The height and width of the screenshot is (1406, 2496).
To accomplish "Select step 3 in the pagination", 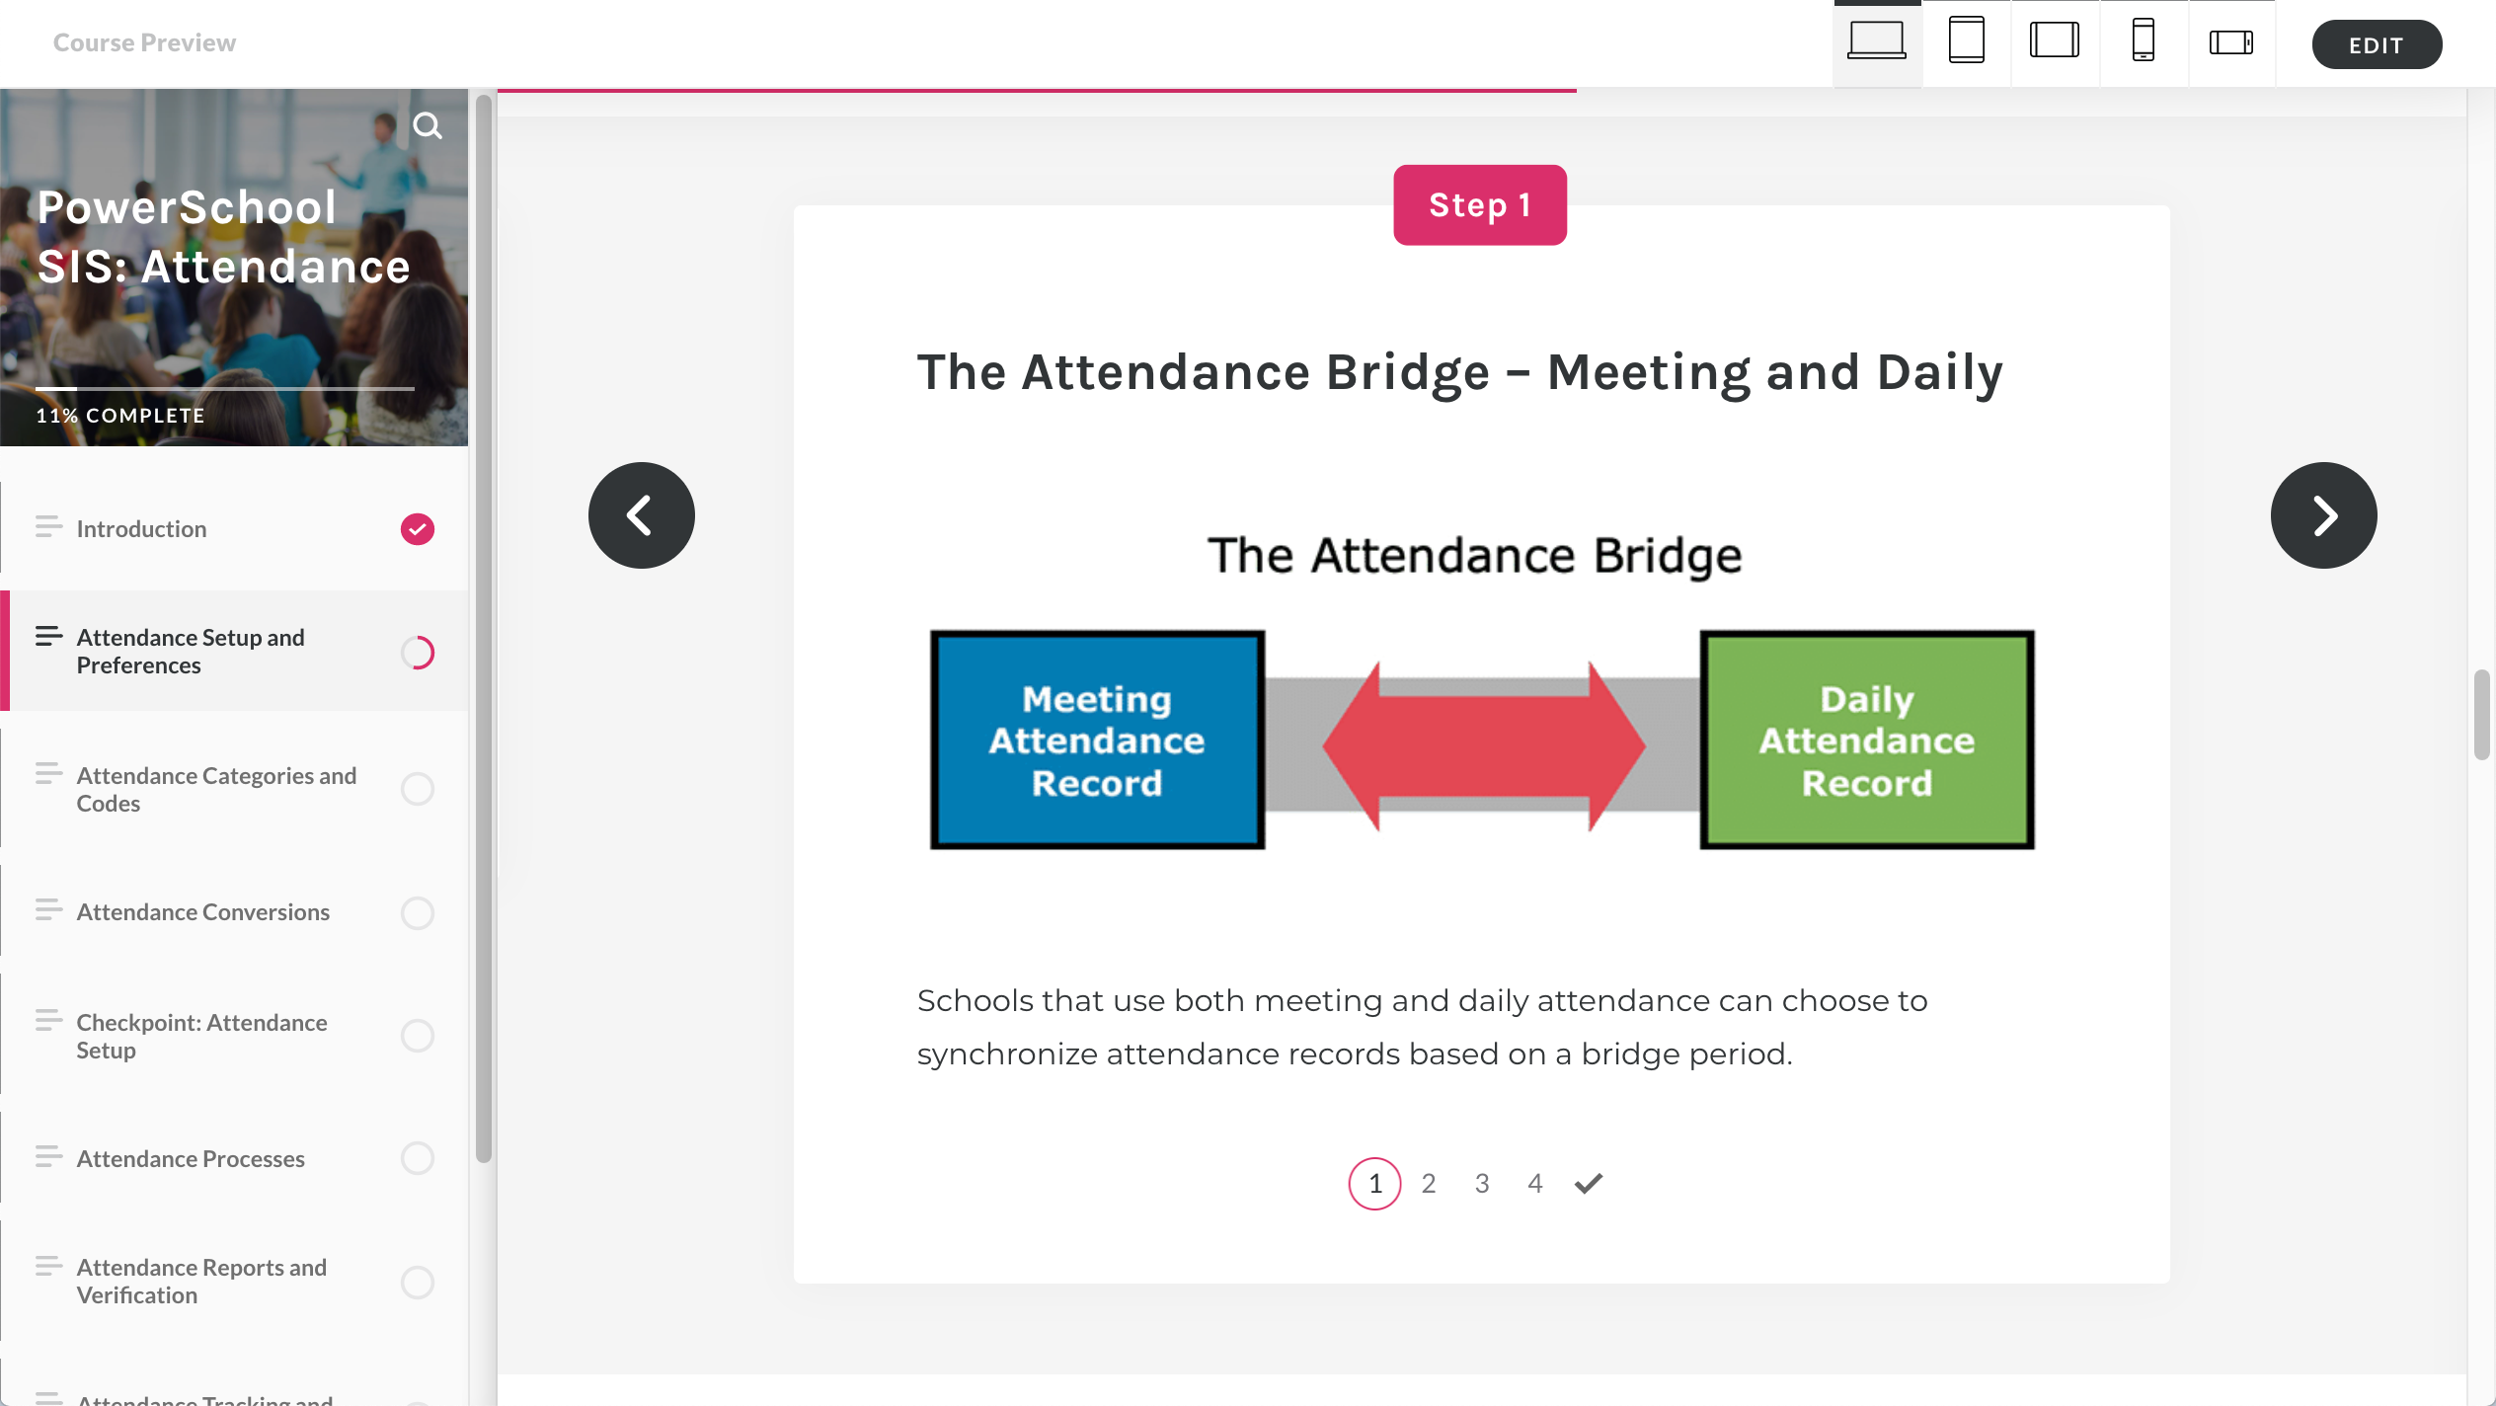I will 1482,1183.
